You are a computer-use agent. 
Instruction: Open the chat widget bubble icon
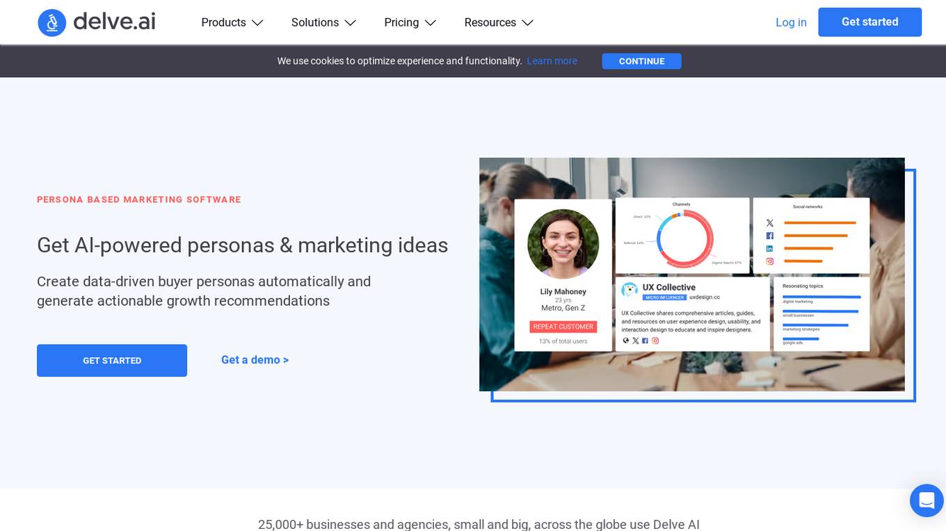(927, 500)
